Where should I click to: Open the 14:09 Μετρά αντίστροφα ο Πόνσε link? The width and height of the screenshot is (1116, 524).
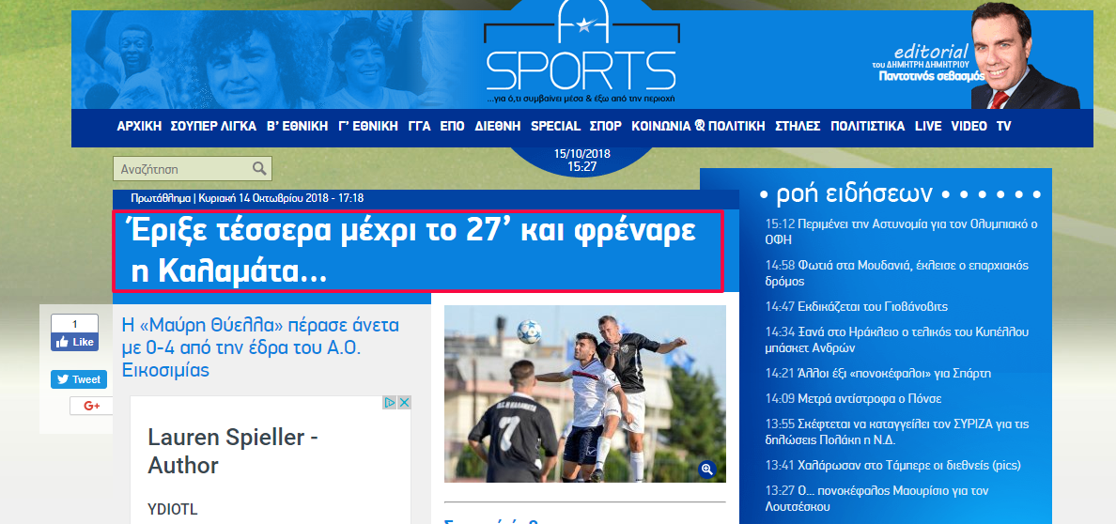[x=853, y=399]
